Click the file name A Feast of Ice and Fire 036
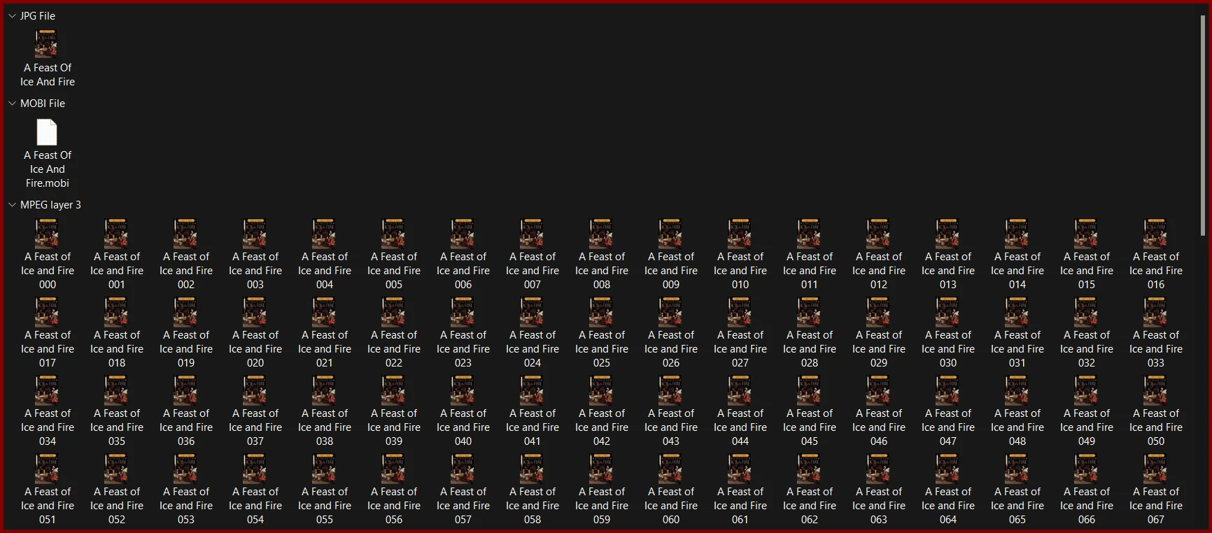Screen dimensions: 1212x533 [x=186, y=427]
